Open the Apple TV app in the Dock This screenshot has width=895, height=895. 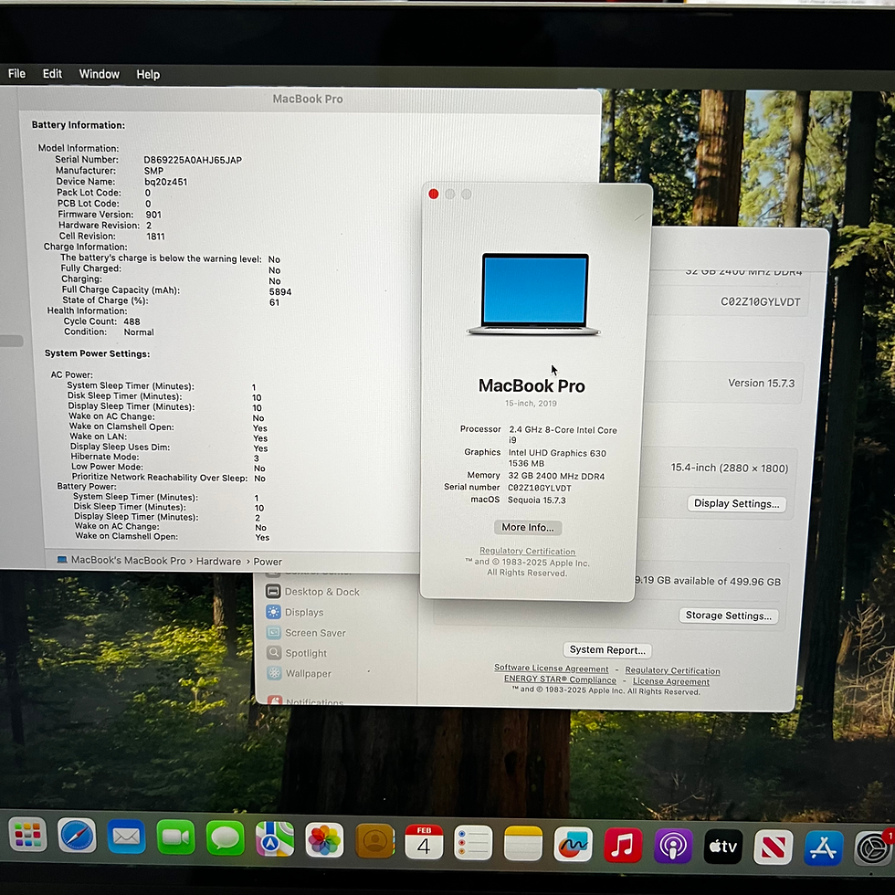point(723,847)
